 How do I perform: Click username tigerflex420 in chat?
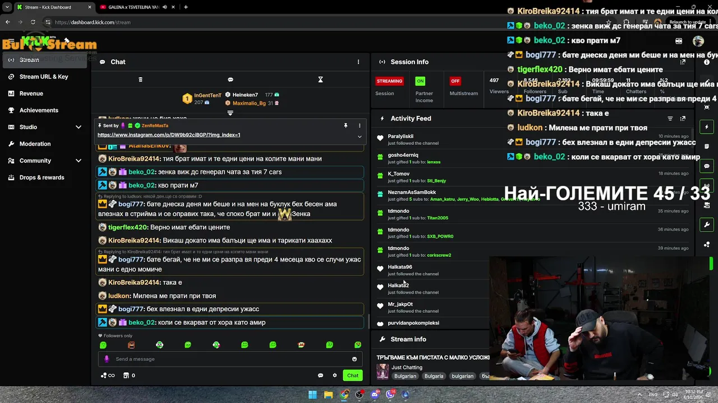click(x=128, y=227)
